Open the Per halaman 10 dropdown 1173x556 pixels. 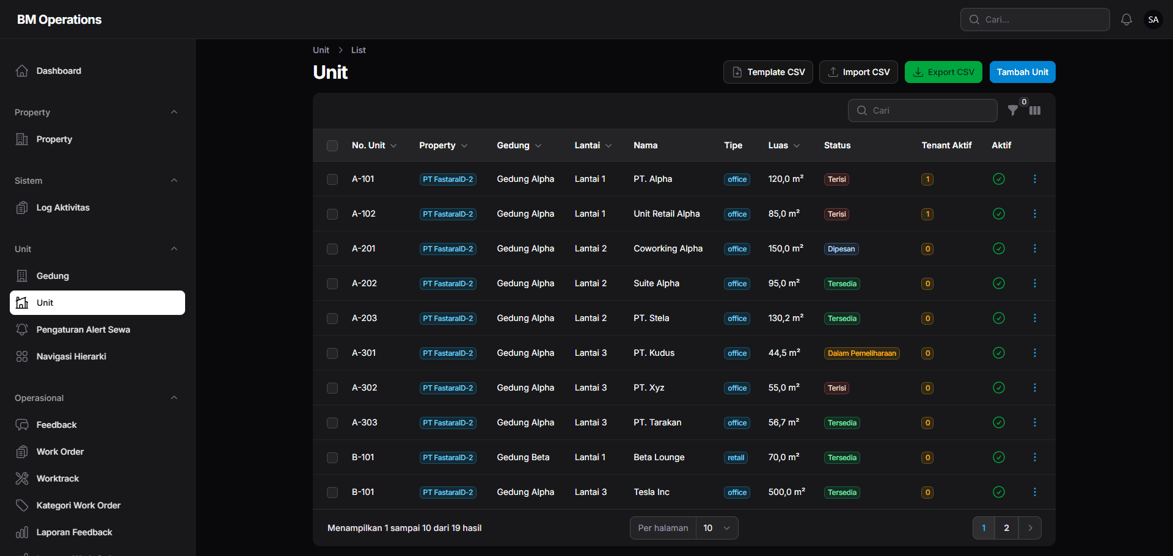717,528
